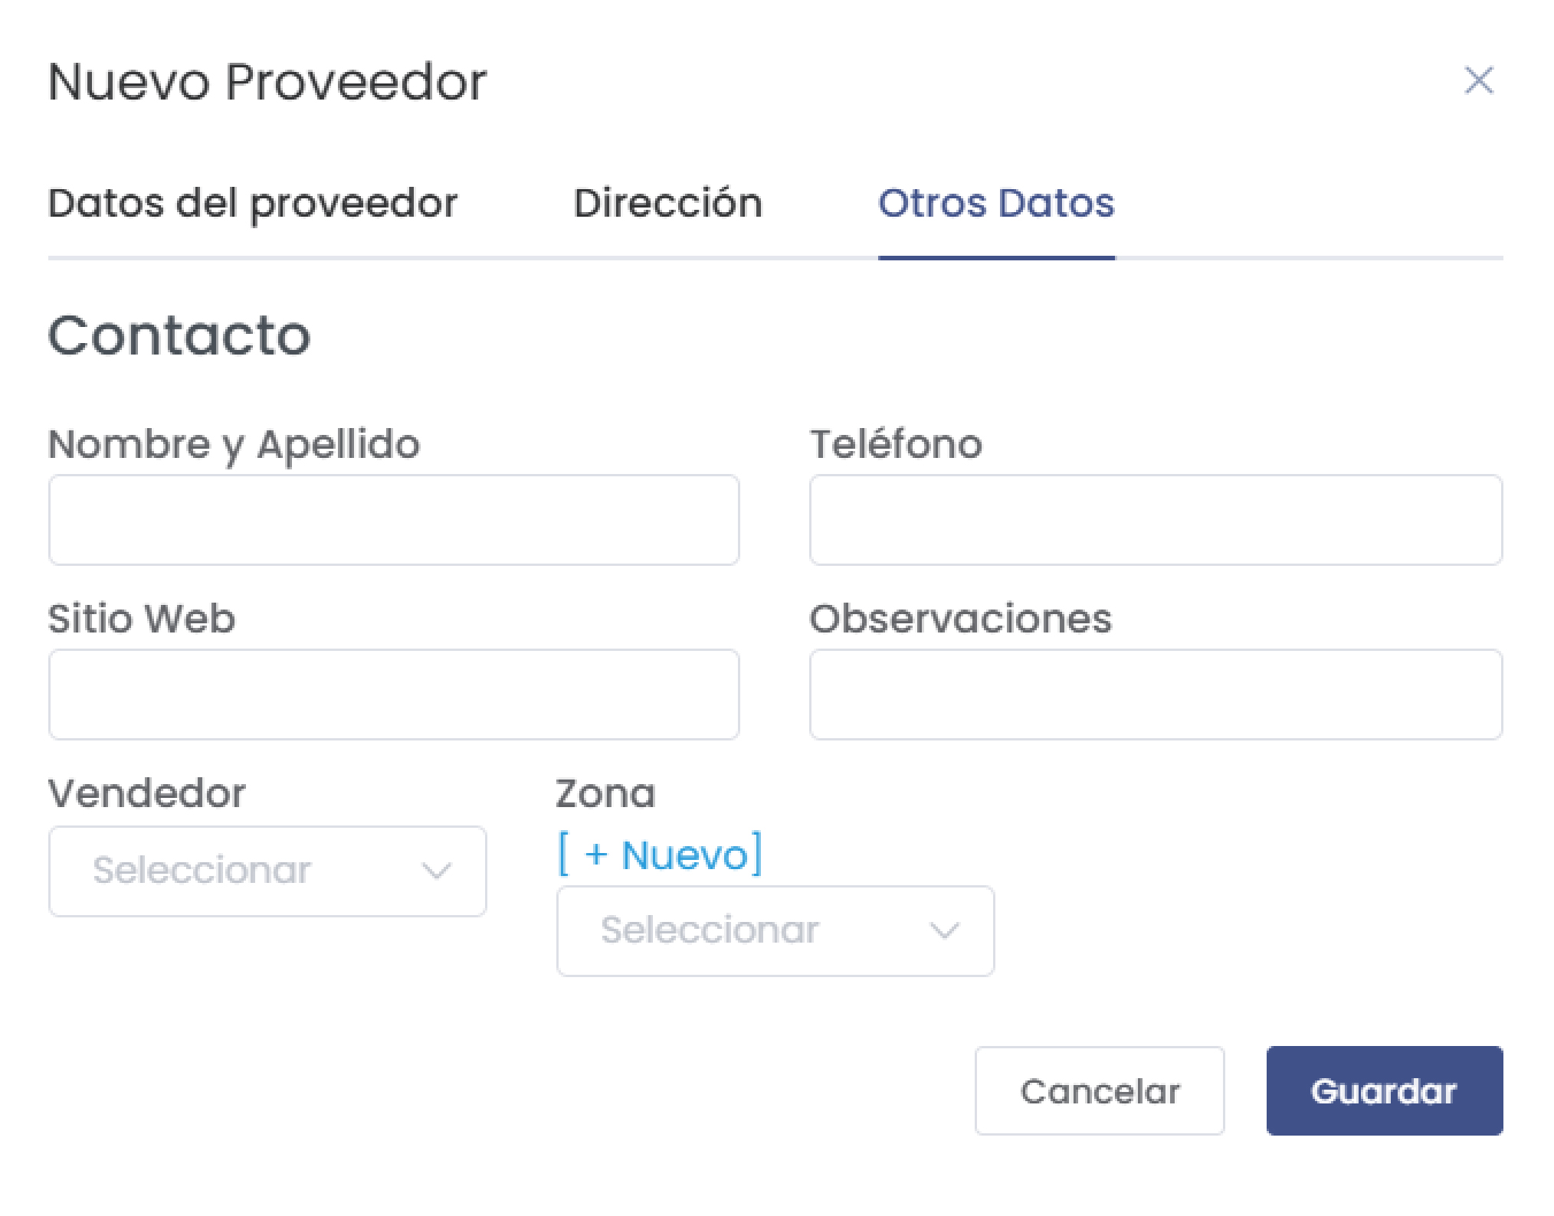
Task: Close the Nuevo Proveedor dialog
Action: (x=1478, y=81)
